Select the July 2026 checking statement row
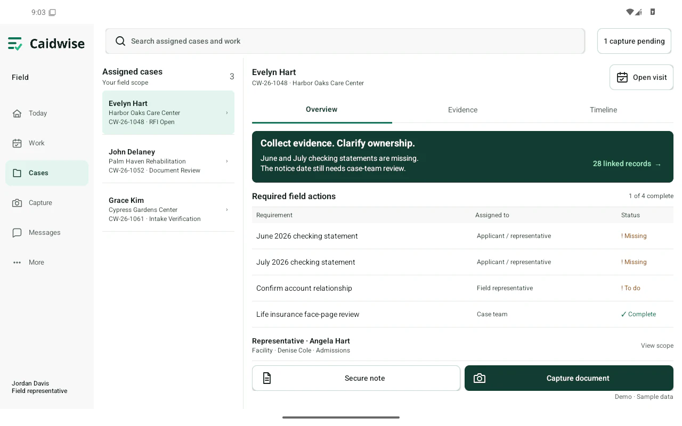The height and width of the screenshot is (426, 682). click(x=462, y=262)
